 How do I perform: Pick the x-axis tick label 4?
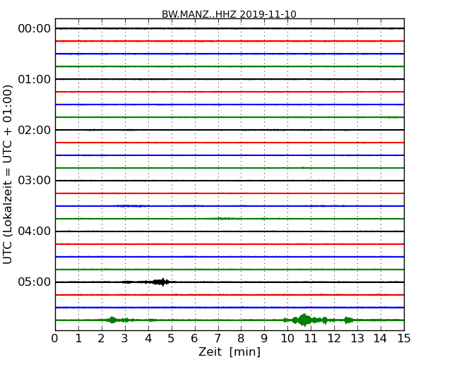pos(148,338)
